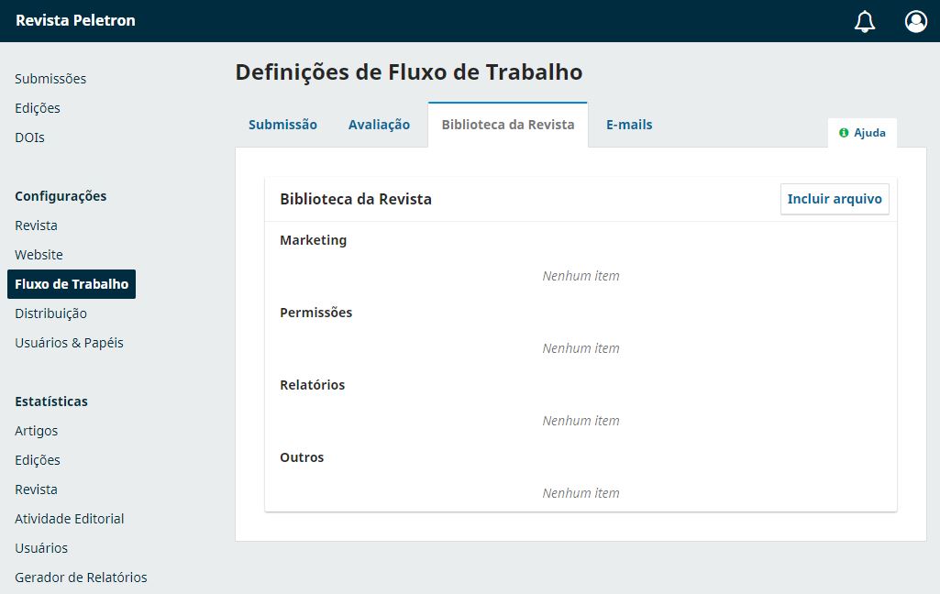Open the Gerador de Relatórios page

coord(81,577)
